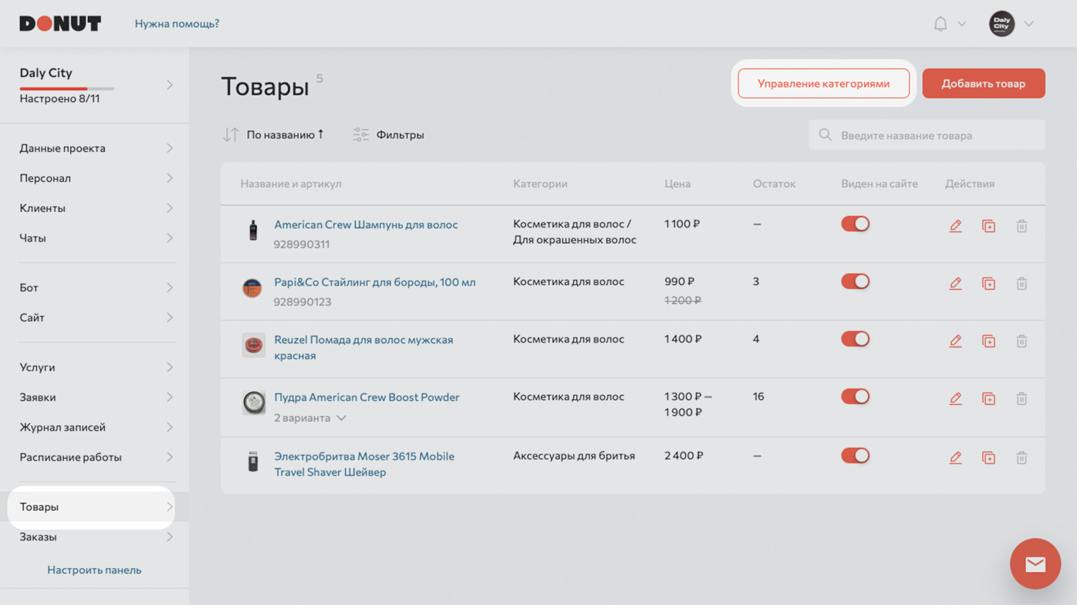Edit Papi&Co Стайлинг product with pencil icon
This screenshot has width=1077, height=605.
[x=955, y=283]
